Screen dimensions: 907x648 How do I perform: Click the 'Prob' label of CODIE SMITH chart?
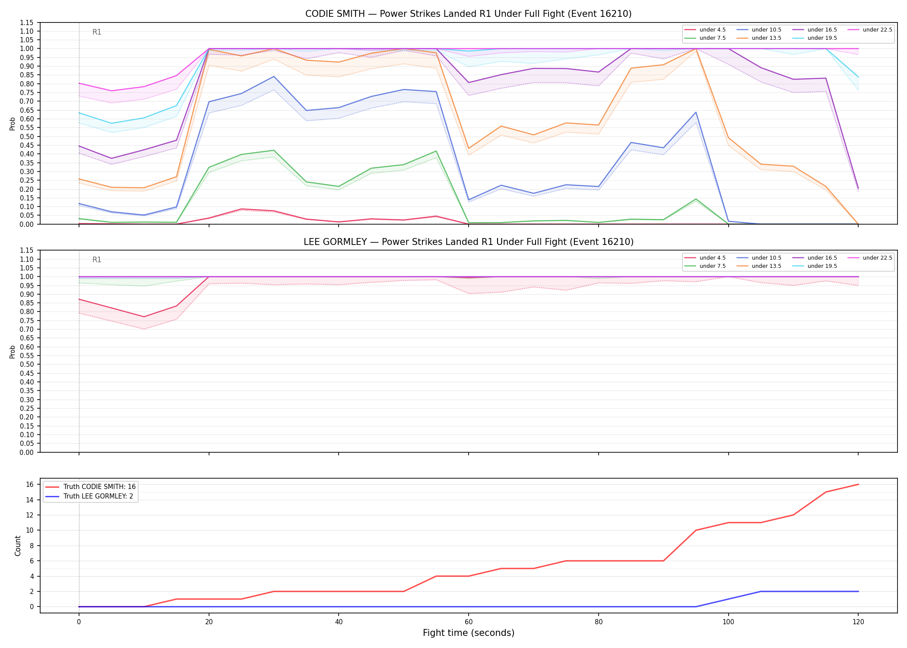[x=13, y=124]
